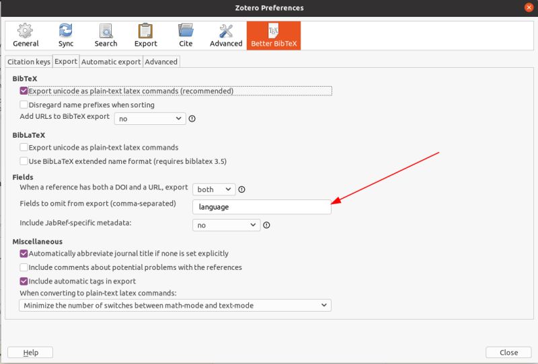Close the Zotero Preferences window
Viewport: 538px width, 364px height.
(529, 7)
